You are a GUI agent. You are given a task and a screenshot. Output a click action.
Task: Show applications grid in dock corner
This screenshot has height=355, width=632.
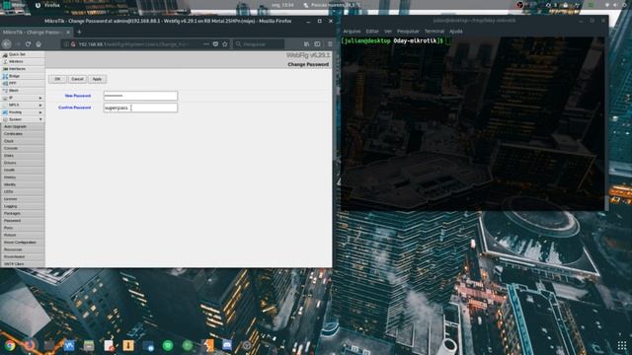tap(622, 345)
